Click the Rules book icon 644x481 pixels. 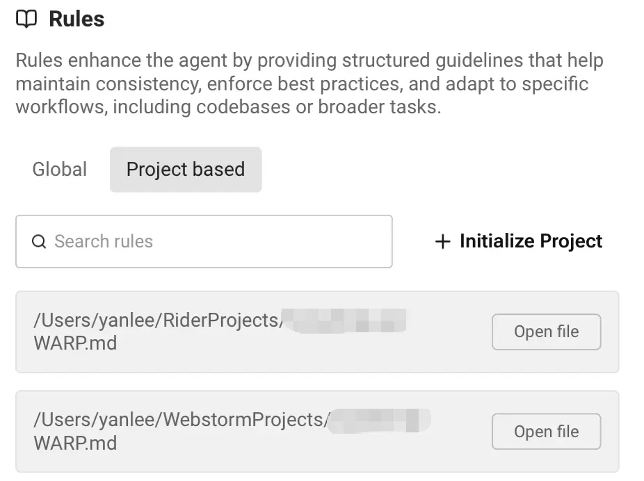26,19
